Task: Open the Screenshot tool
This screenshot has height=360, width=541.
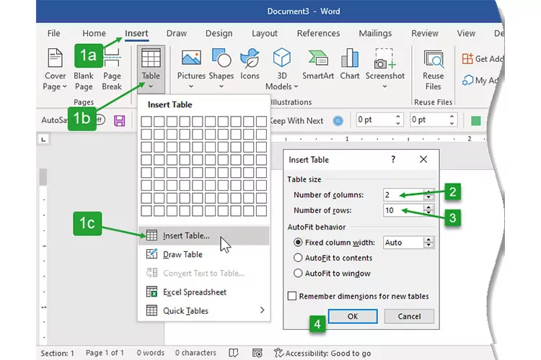Action: click(x=384, y=69)
